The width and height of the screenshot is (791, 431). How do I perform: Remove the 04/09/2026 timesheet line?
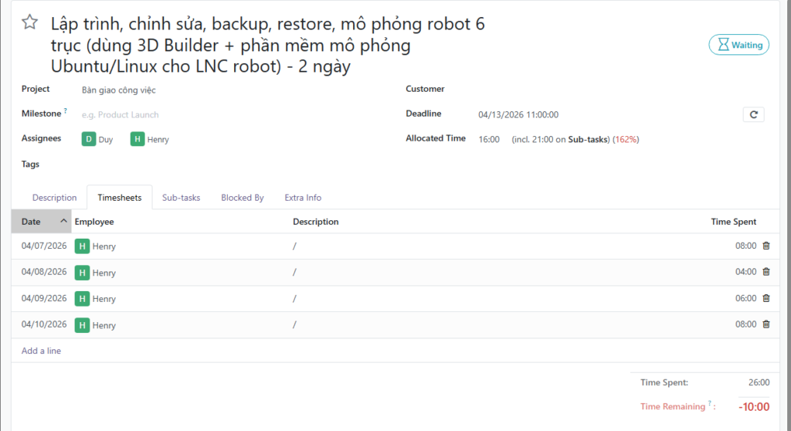pyautogui.click(x=766, y=298)
